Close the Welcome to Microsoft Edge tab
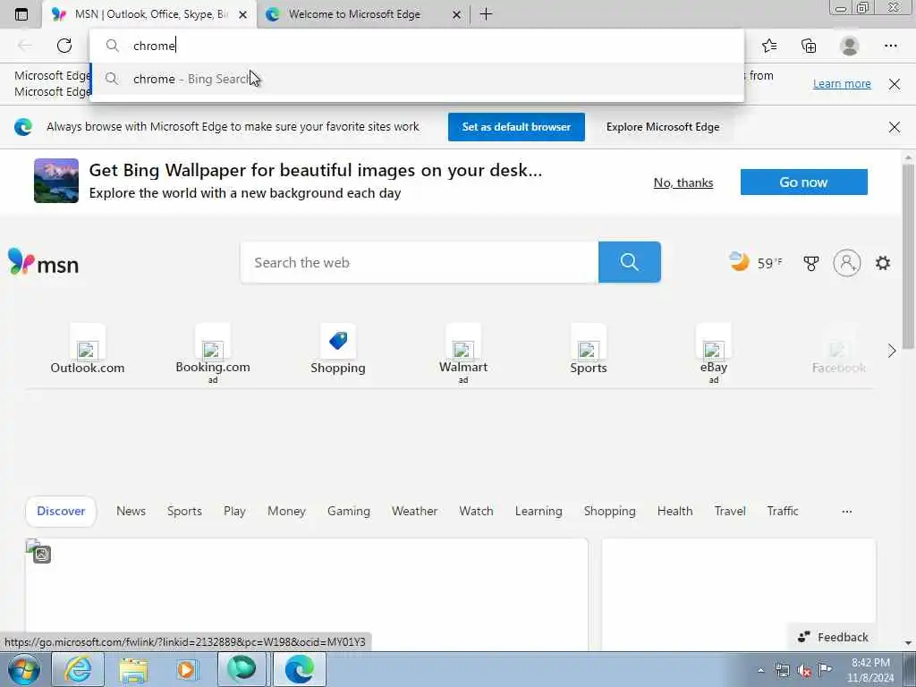 point(457,14)
